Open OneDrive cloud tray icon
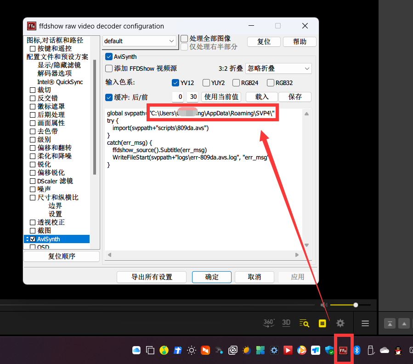This screenshot has height=364, width=413. pyautogui.click(x=385, y=350)
